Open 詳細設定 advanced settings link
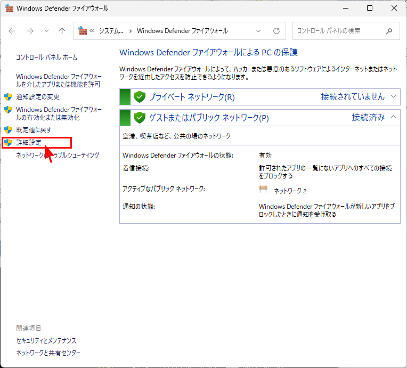The width and height of the screenshot is (407, 368). point(29,143)
